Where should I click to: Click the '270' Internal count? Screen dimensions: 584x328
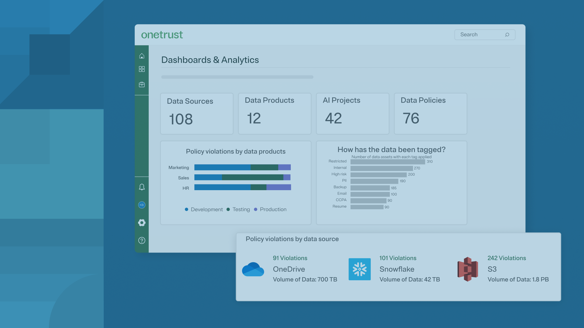[x=417, y=168]
